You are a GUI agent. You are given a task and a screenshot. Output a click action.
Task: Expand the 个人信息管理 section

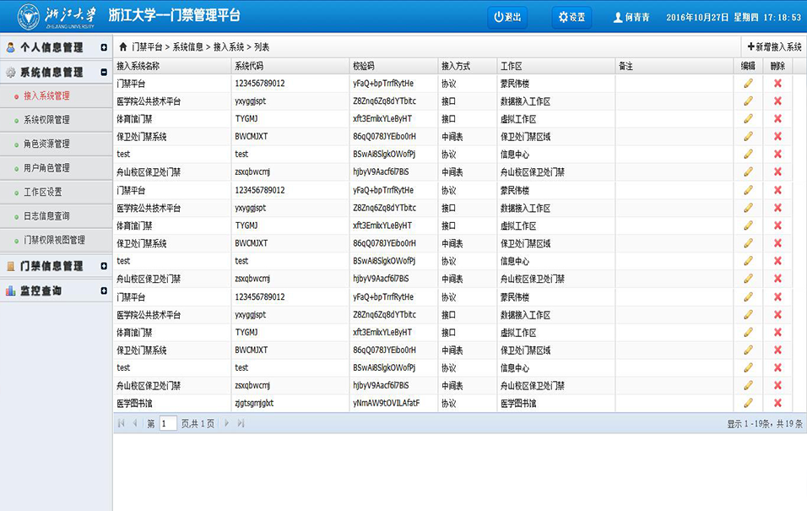coord(104,48)
